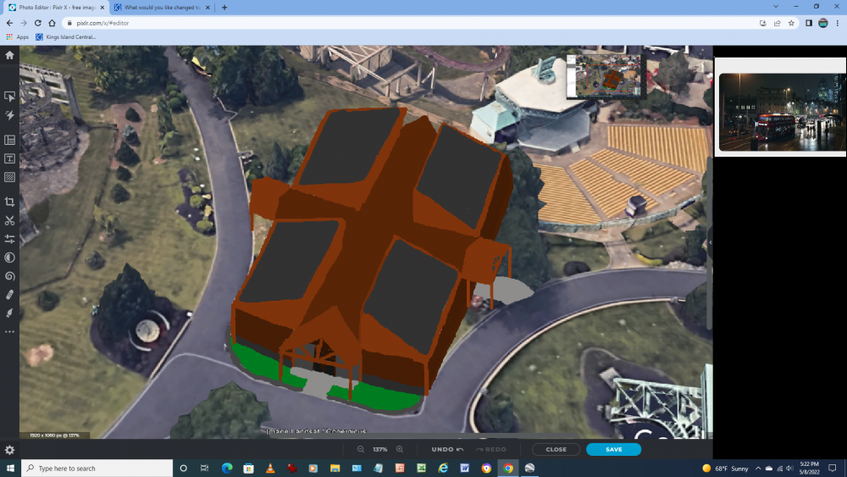Choose the Cutout scissors tool
Viewport: 847px width, 477px height.
coord(9,220)
